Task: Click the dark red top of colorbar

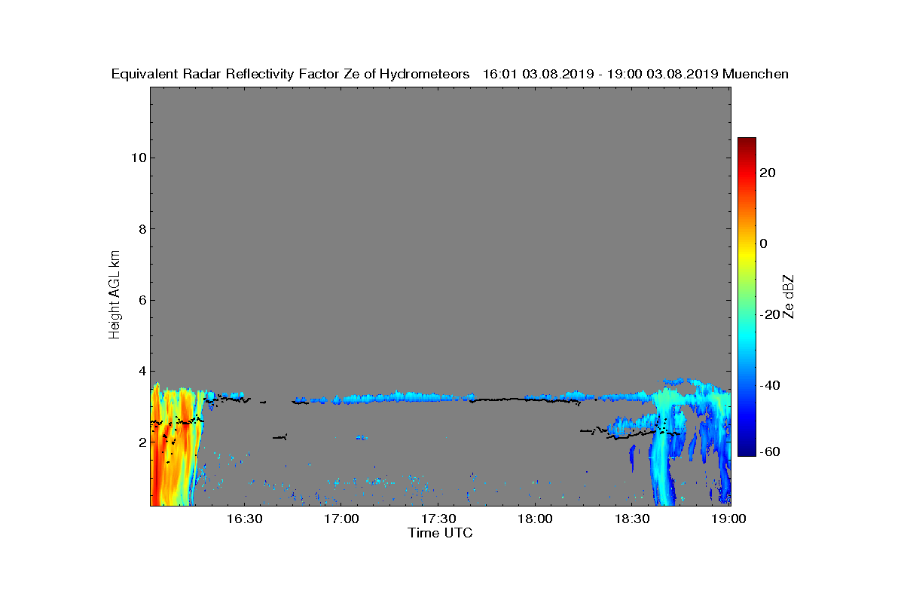Action: coord(747,143)
